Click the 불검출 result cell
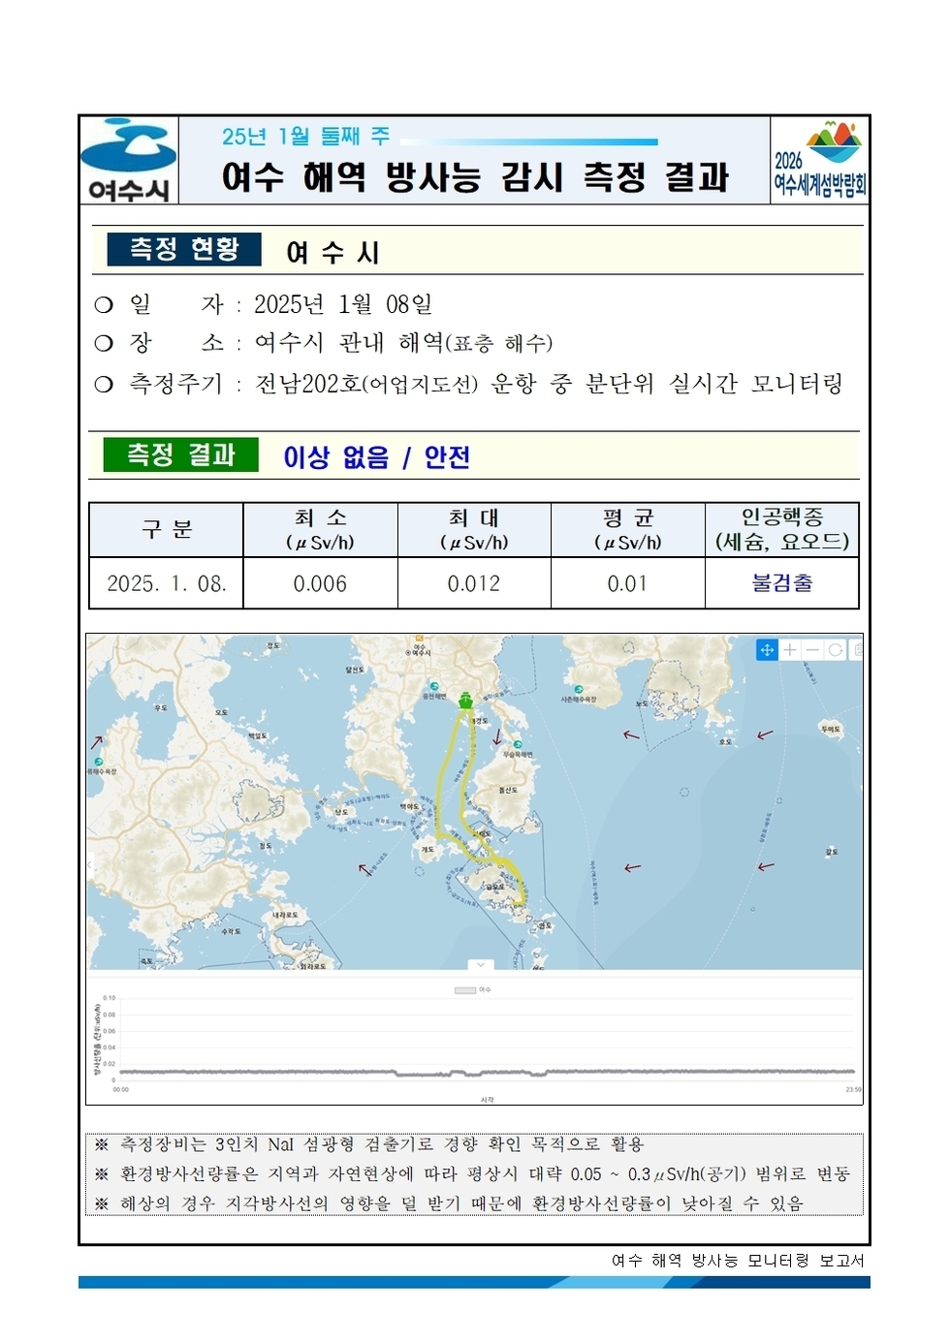The image size is (950, 1343). [779, 584]
